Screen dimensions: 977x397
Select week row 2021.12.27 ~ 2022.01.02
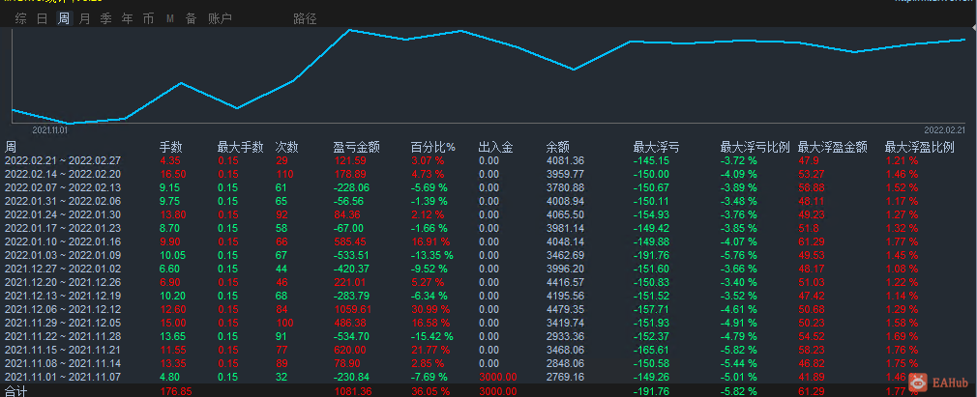point(488,269)
